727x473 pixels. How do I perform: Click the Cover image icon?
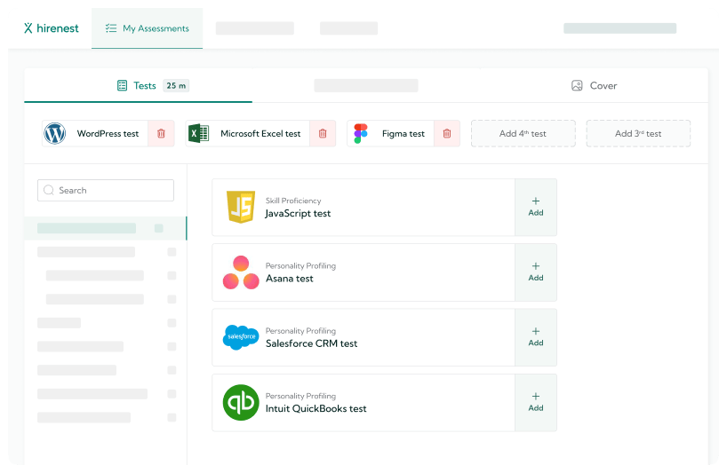pyautogui.click(x=577, y=85)
